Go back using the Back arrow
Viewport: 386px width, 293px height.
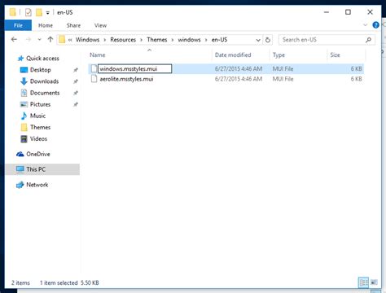click(x=14, y=40)
